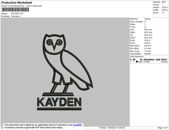169x130 pixels.
Task: Click the owl's left eye stitching
Action: 50,42
